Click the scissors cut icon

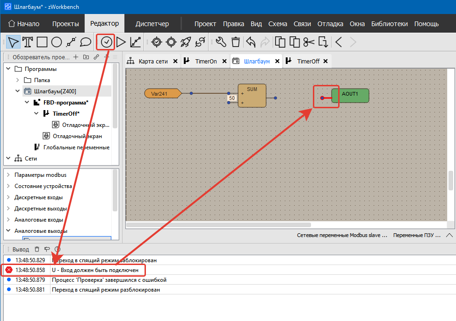[x=309, y=42]
